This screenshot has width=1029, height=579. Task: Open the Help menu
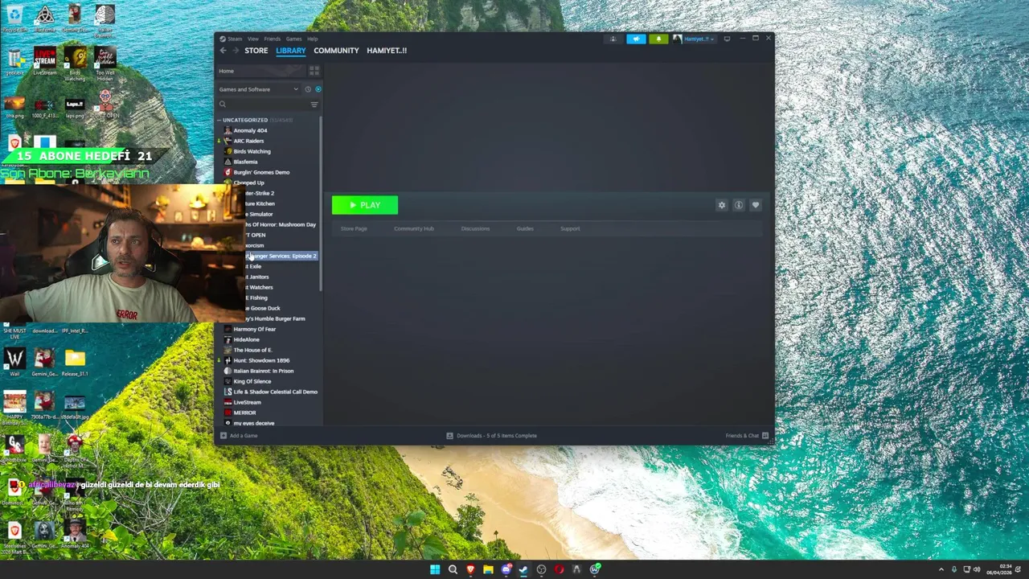(312, 39)
